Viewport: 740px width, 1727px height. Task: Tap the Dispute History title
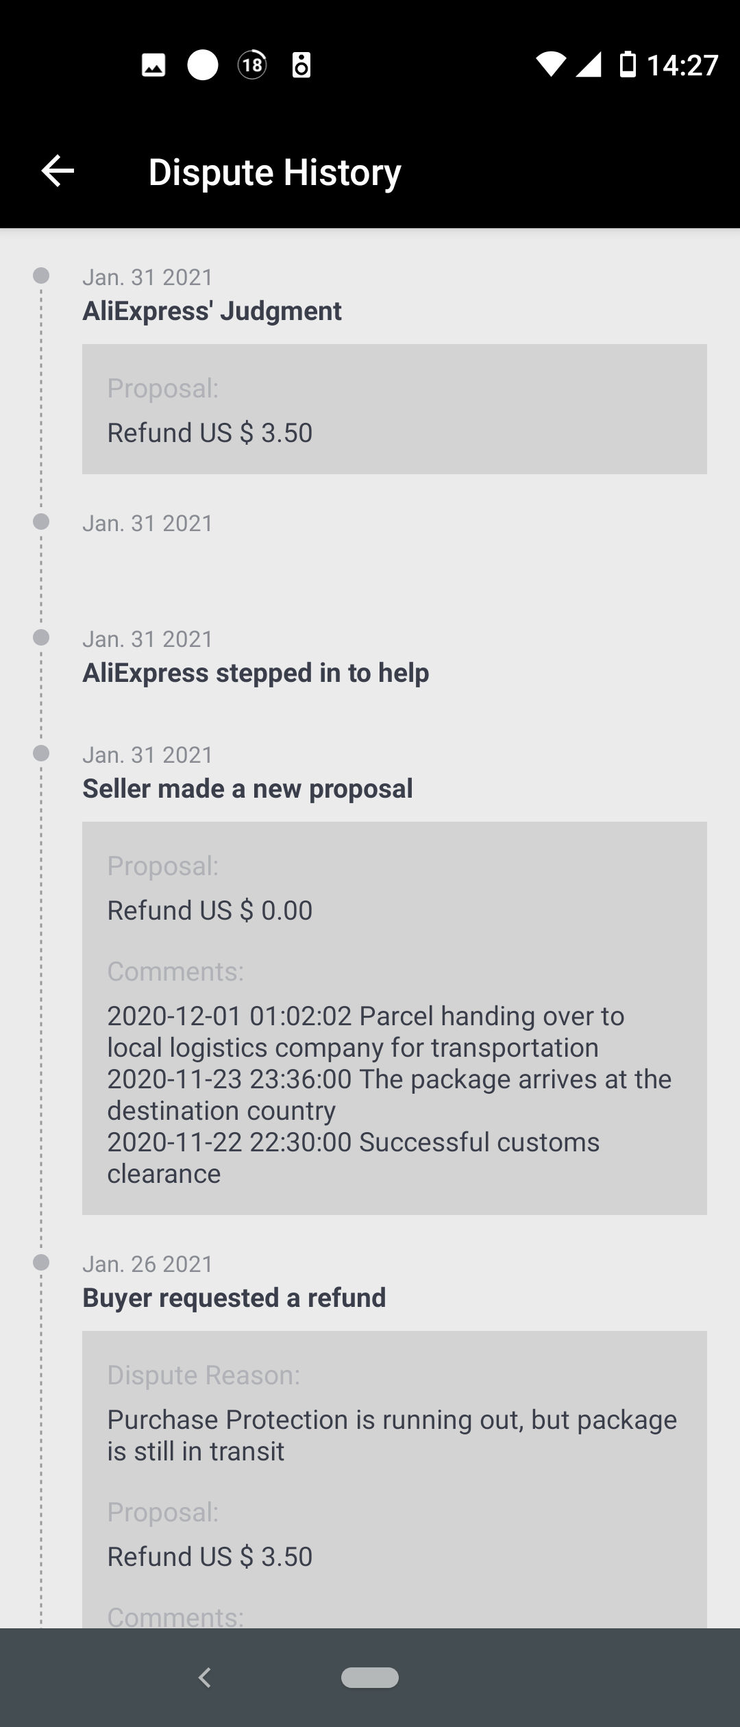pyautogui.click(x=274, y=172)
